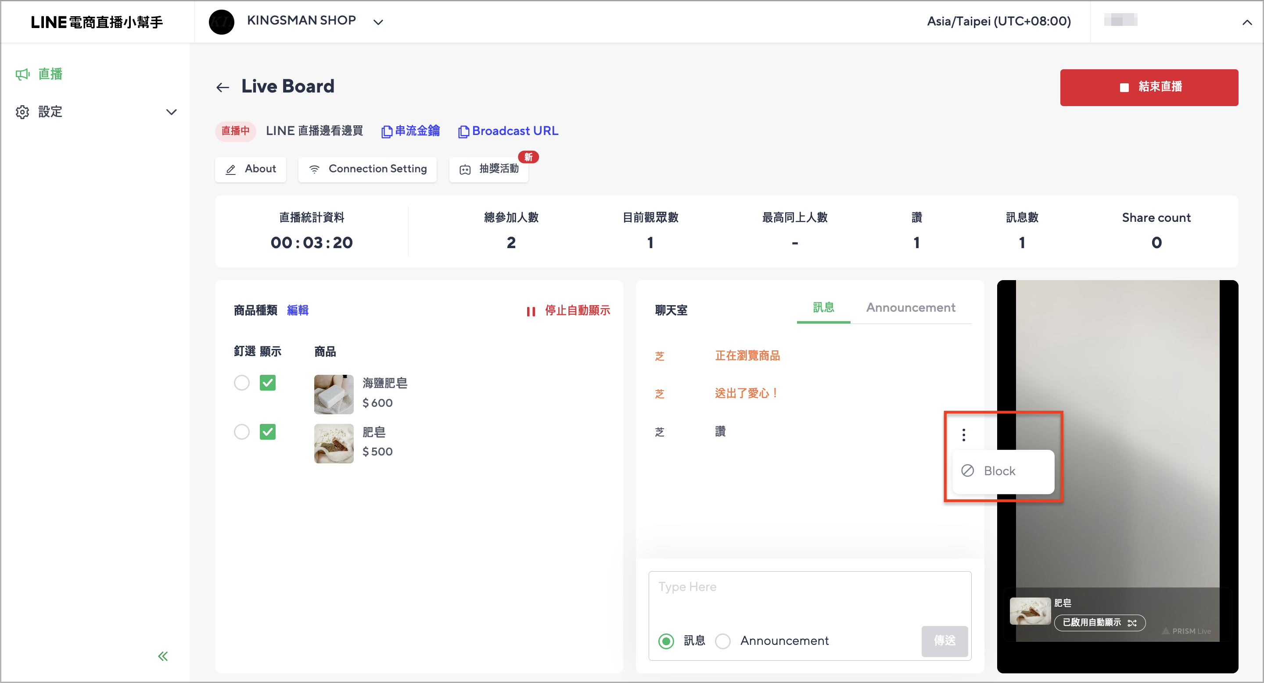Click the Type Here message input field

(810, 598)
